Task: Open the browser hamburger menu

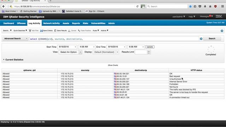Action: (222, 6)
